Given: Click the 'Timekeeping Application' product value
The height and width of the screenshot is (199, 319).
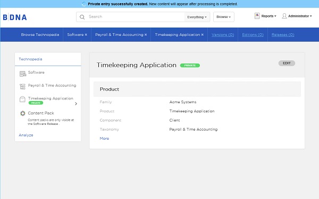Looking at the screenshot, I should [x=192, y=111].
